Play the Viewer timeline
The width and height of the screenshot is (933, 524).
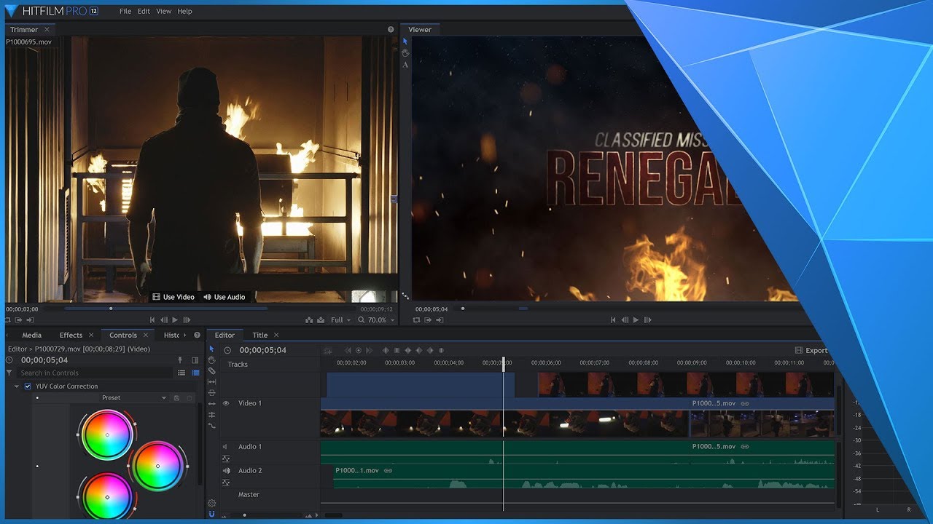636,319
